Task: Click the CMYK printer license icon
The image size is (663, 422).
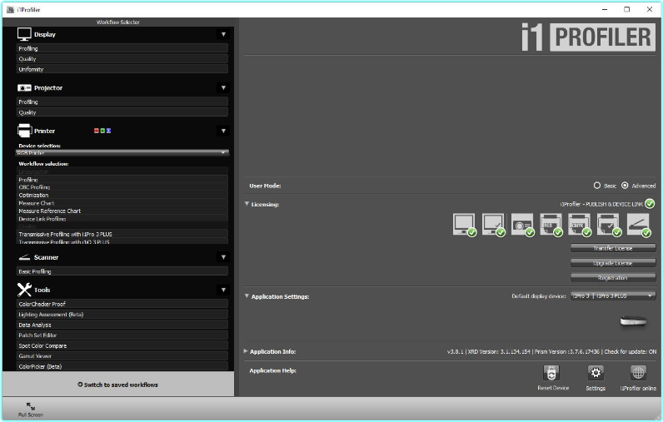Action: coord(580,225)
